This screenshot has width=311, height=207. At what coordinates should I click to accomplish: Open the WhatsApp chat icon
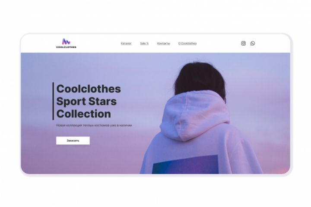pos(253,43)
